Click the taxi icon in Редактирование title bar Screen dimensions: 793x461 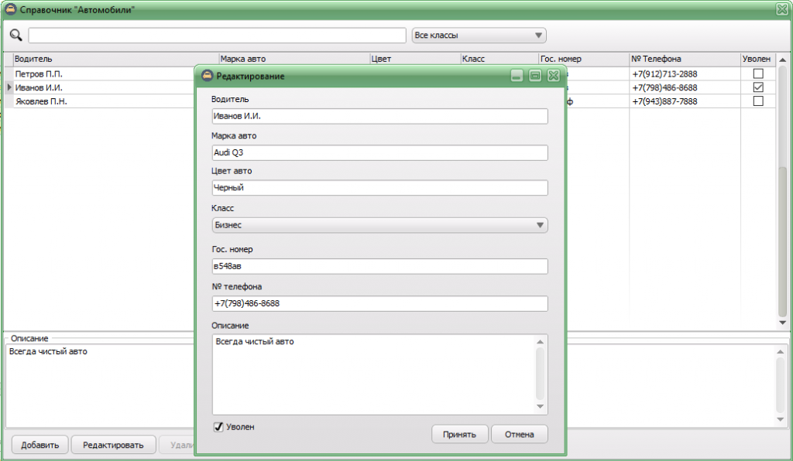click(x=207, y=76)
